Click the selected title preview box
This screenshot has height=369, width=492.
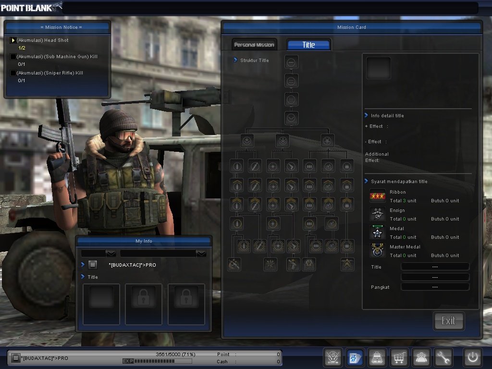pyautogui.click(x=379, y=68)
